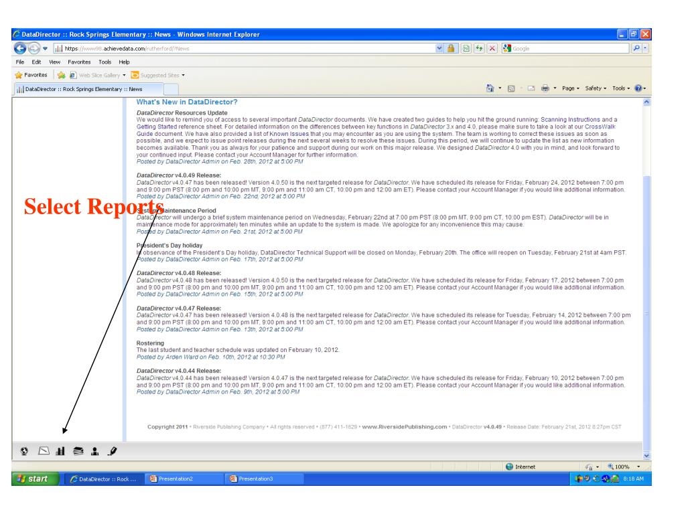Open the Help menu
This screenshot has width=686, height=514.
[124, 62]
